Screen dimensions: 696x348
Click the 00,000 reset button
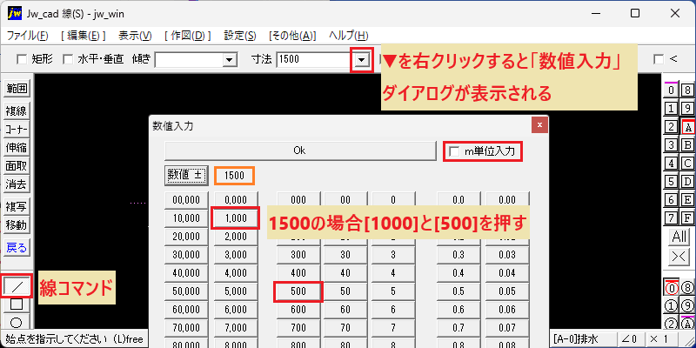pyautogui.click(x=186, y=200)
